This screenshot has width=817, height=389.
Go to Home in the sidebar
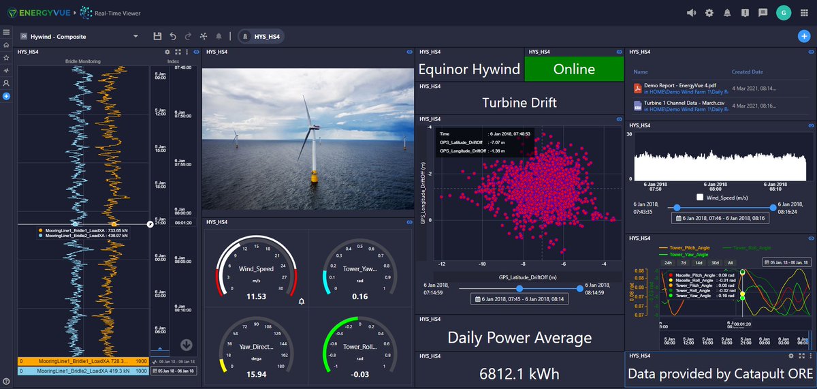pyautogui.click(x=6, y=45)
